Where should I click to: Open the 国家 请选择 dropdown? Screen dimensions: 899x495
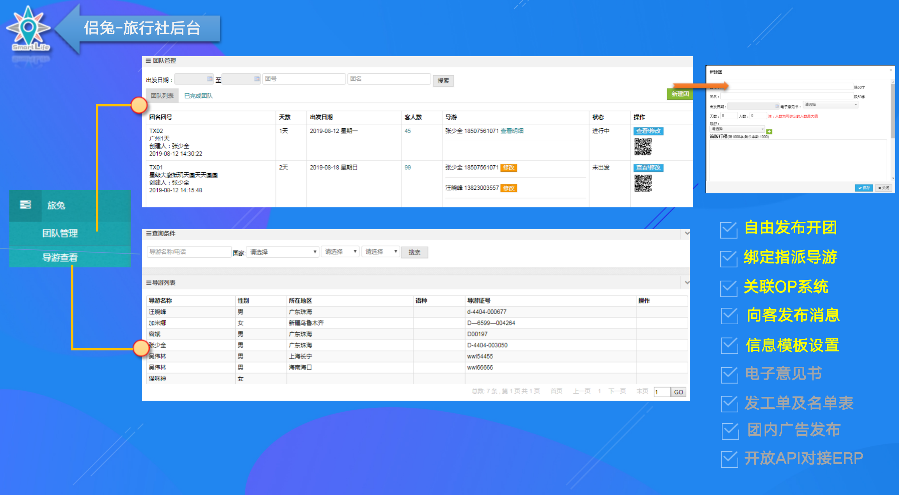click(x=283, y=252)
